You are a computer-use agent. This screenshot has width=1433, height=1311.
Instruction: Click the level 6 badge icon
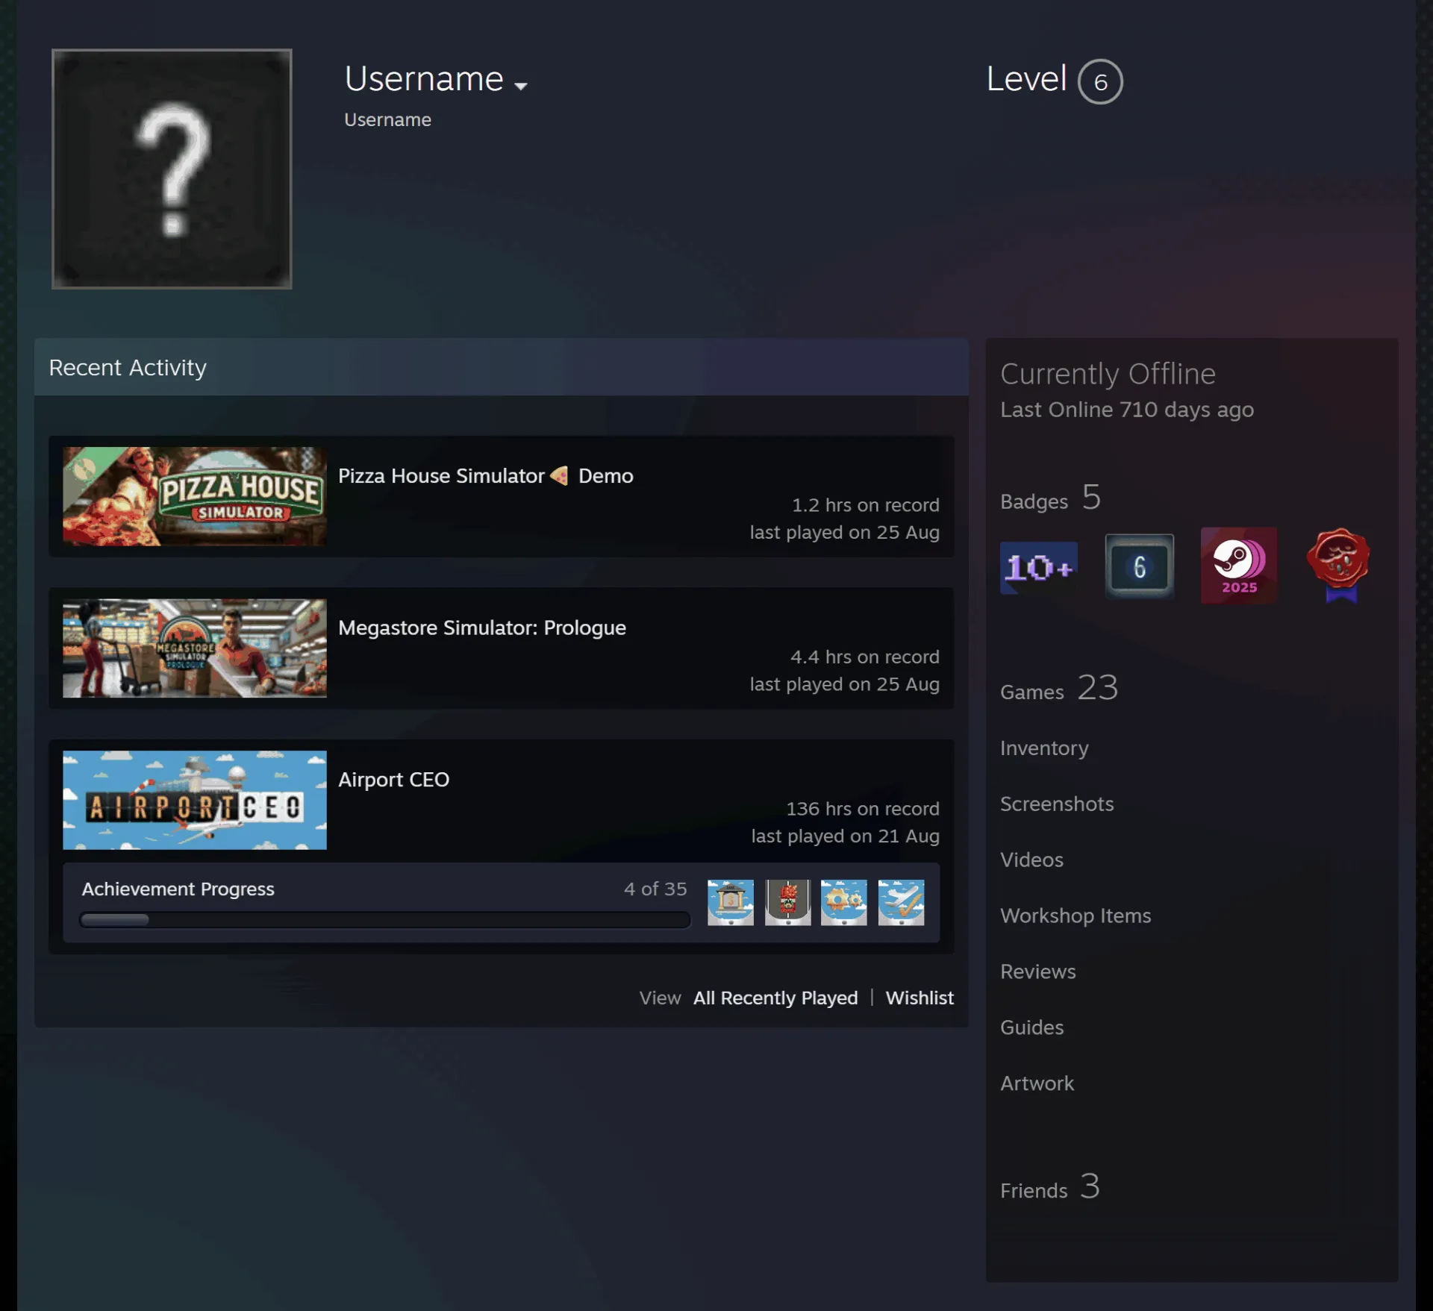pyautogui.click(x=1139, y=566)
